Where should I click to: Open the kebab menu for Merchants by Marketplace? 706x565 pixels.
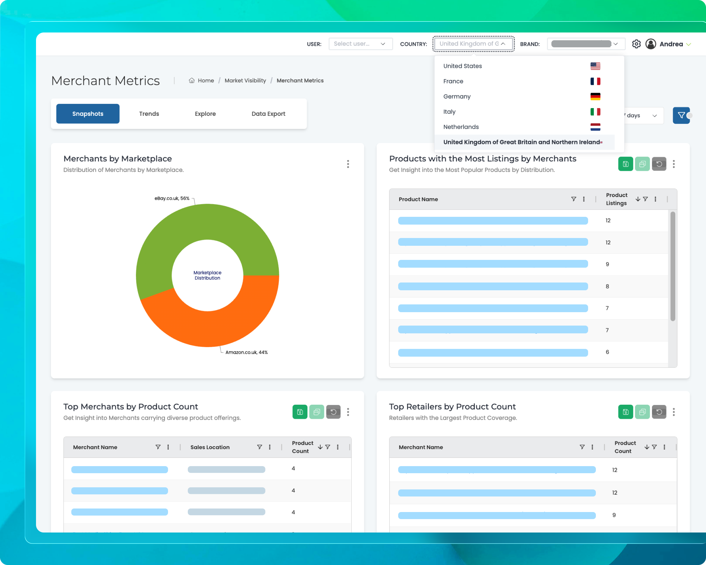point(348,164)
